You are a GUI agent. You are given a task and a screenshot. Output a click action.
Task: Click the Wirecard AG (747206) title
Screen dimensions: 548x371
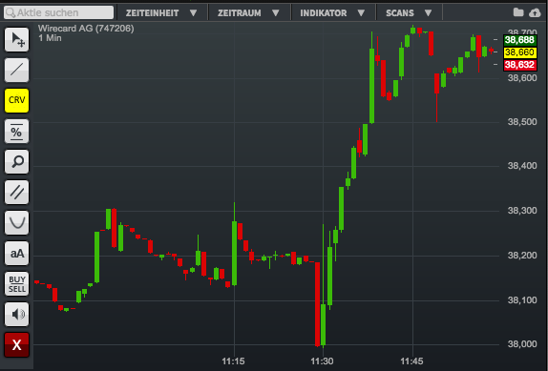86,29
